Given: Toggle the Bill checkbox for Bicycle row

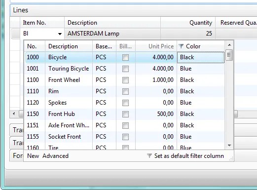Looking at the screenshot, I should pyautogui.click(x=125, y=57).
